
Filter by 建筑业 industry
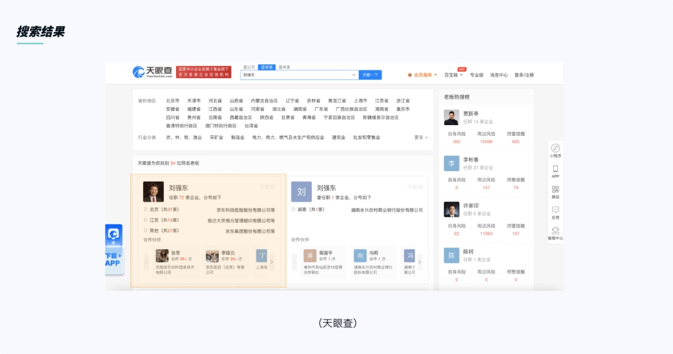(339, 137)
